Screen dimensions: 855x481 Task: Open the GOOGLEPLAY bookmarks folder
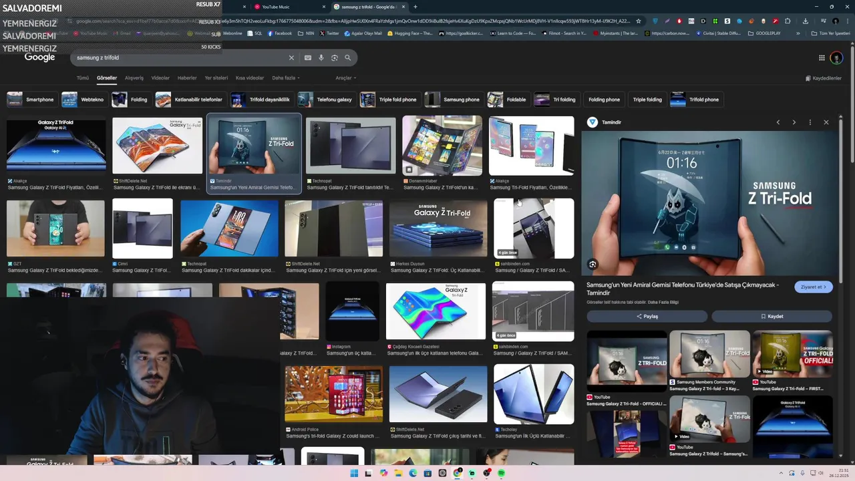pos(764,33)
